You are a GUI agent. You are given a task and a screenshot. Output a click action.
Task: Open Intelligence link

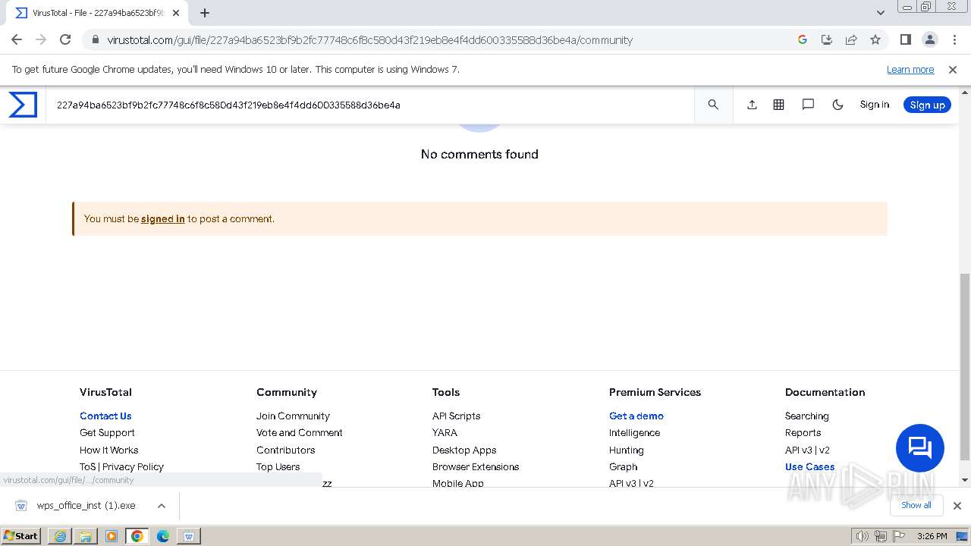point(634,432)
